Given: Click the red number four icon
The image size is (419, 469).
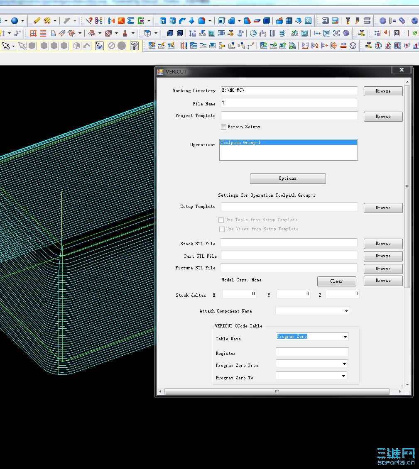Looking at the screenshot, I should tap(386, 33).
